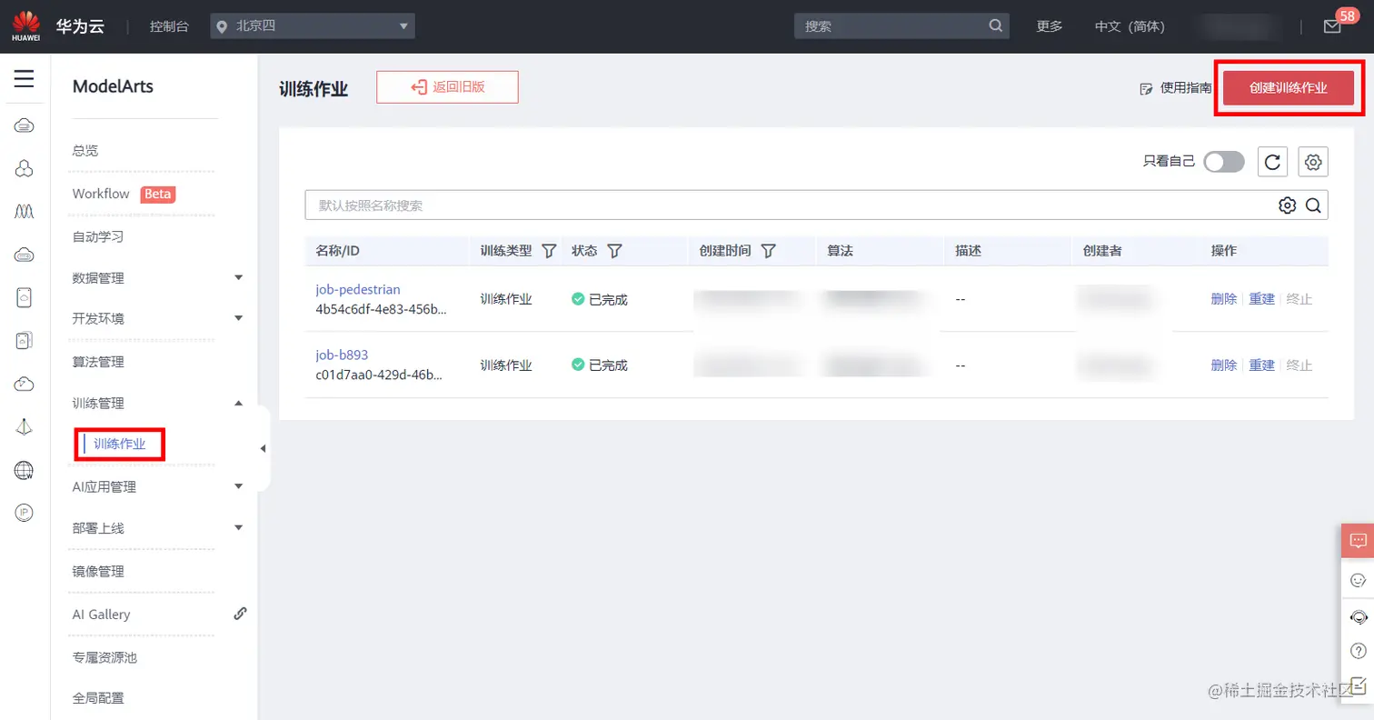Click the smiley face feedback icon
The height and width of the screenshot is (720, 1374).
point(1359,580)
